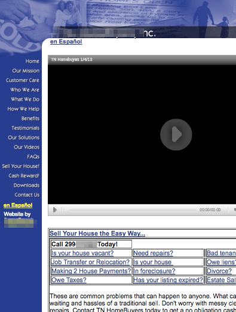Click the large play button on the video

176,134
